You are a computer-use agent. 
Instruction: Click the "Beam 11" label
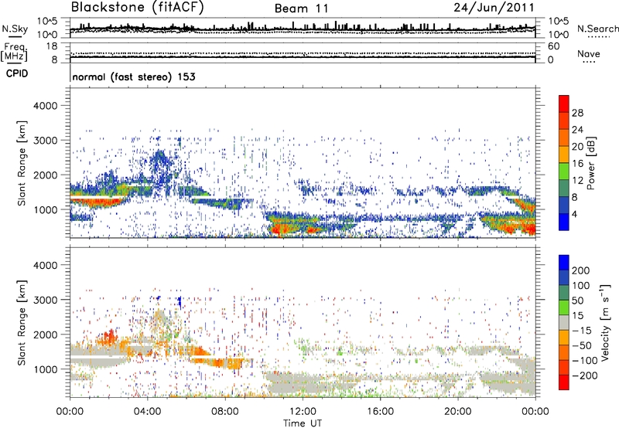point(302,8)
